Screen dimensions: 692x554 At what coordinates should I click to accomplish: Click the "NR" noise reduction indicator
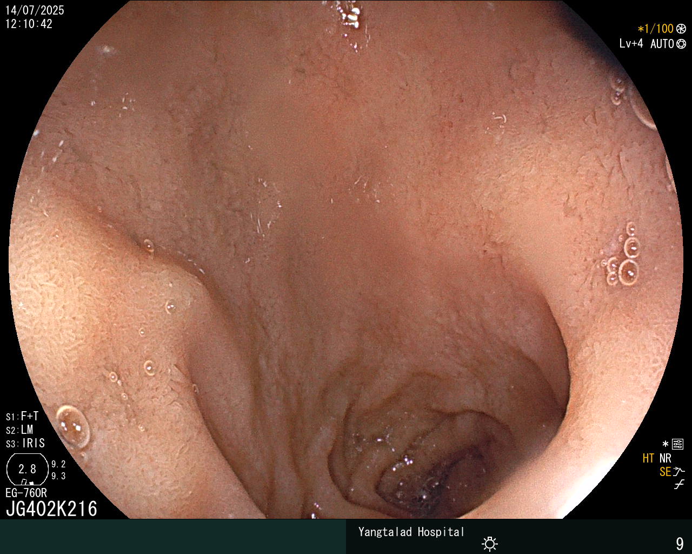(665, 458)
